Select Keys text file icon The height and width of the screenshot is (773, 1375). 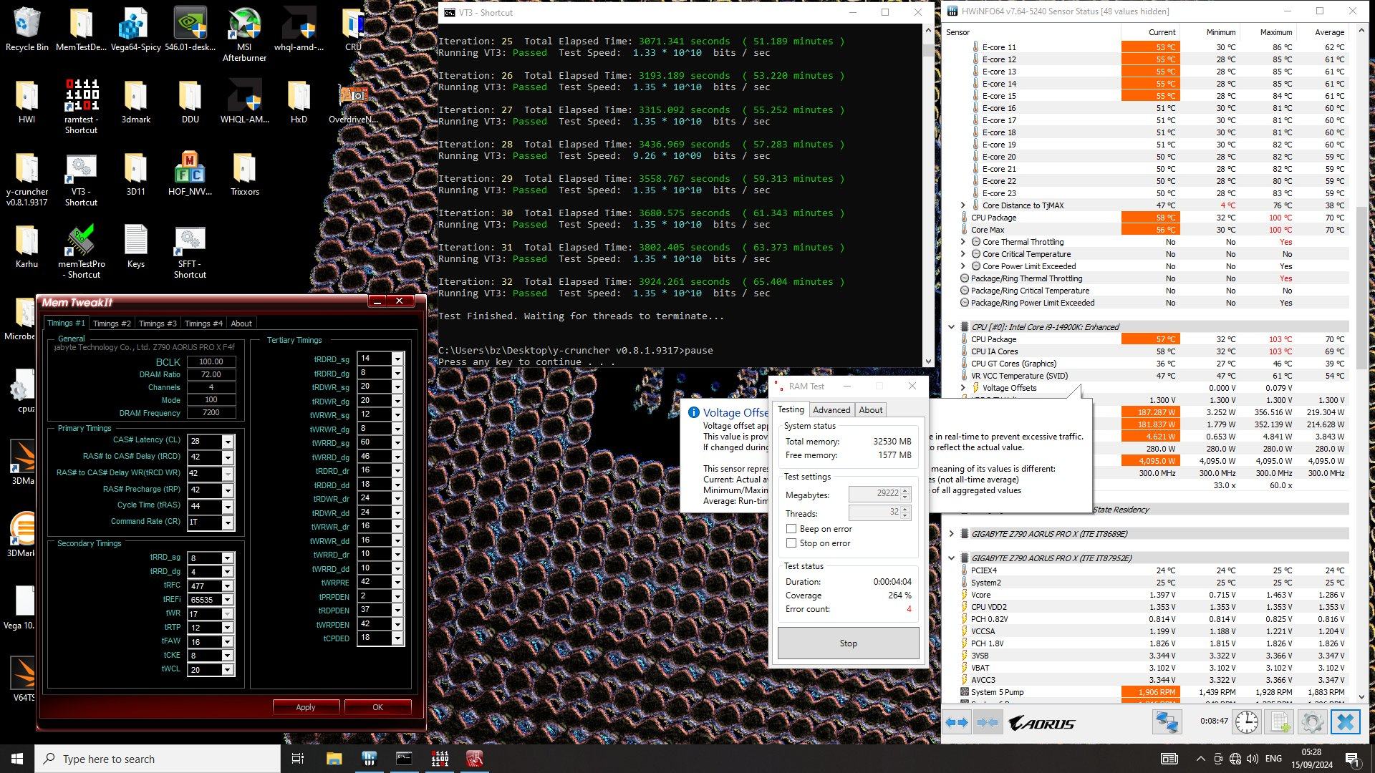(135, 246)
